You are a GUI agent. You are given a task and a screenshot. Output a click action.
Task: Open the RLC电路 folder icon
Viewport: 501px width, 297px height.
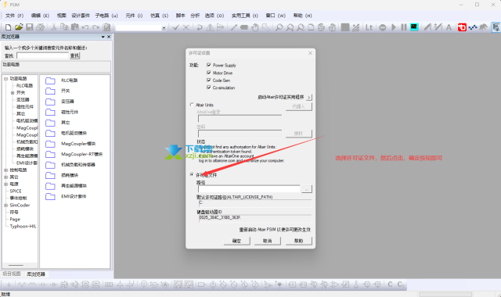(x=50, y=81)
